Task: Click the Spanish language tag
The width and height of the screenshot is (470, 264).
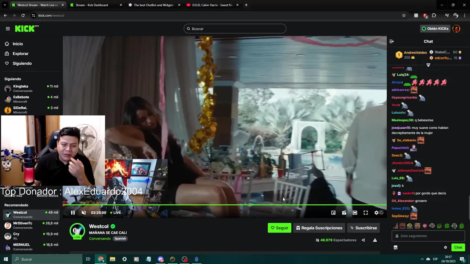Action: click(x=120, y=239)
